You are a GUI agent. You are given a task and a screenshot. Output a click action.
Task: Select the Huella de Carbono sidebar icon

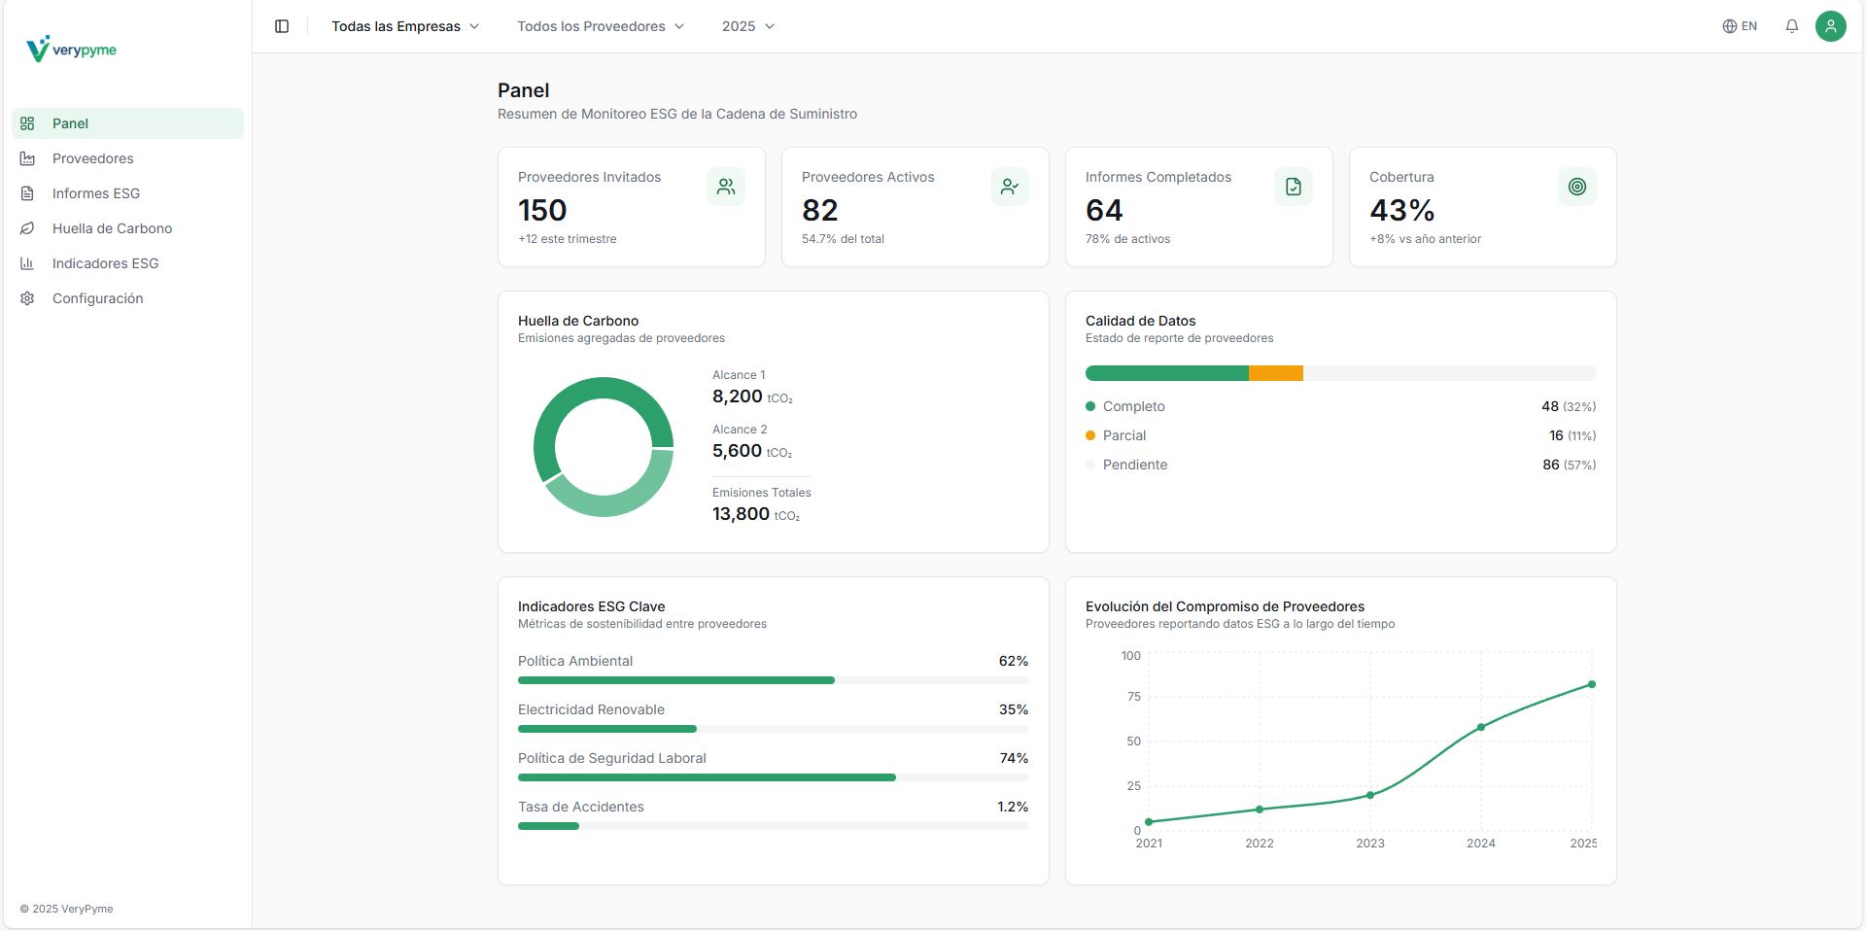point(26,228)
